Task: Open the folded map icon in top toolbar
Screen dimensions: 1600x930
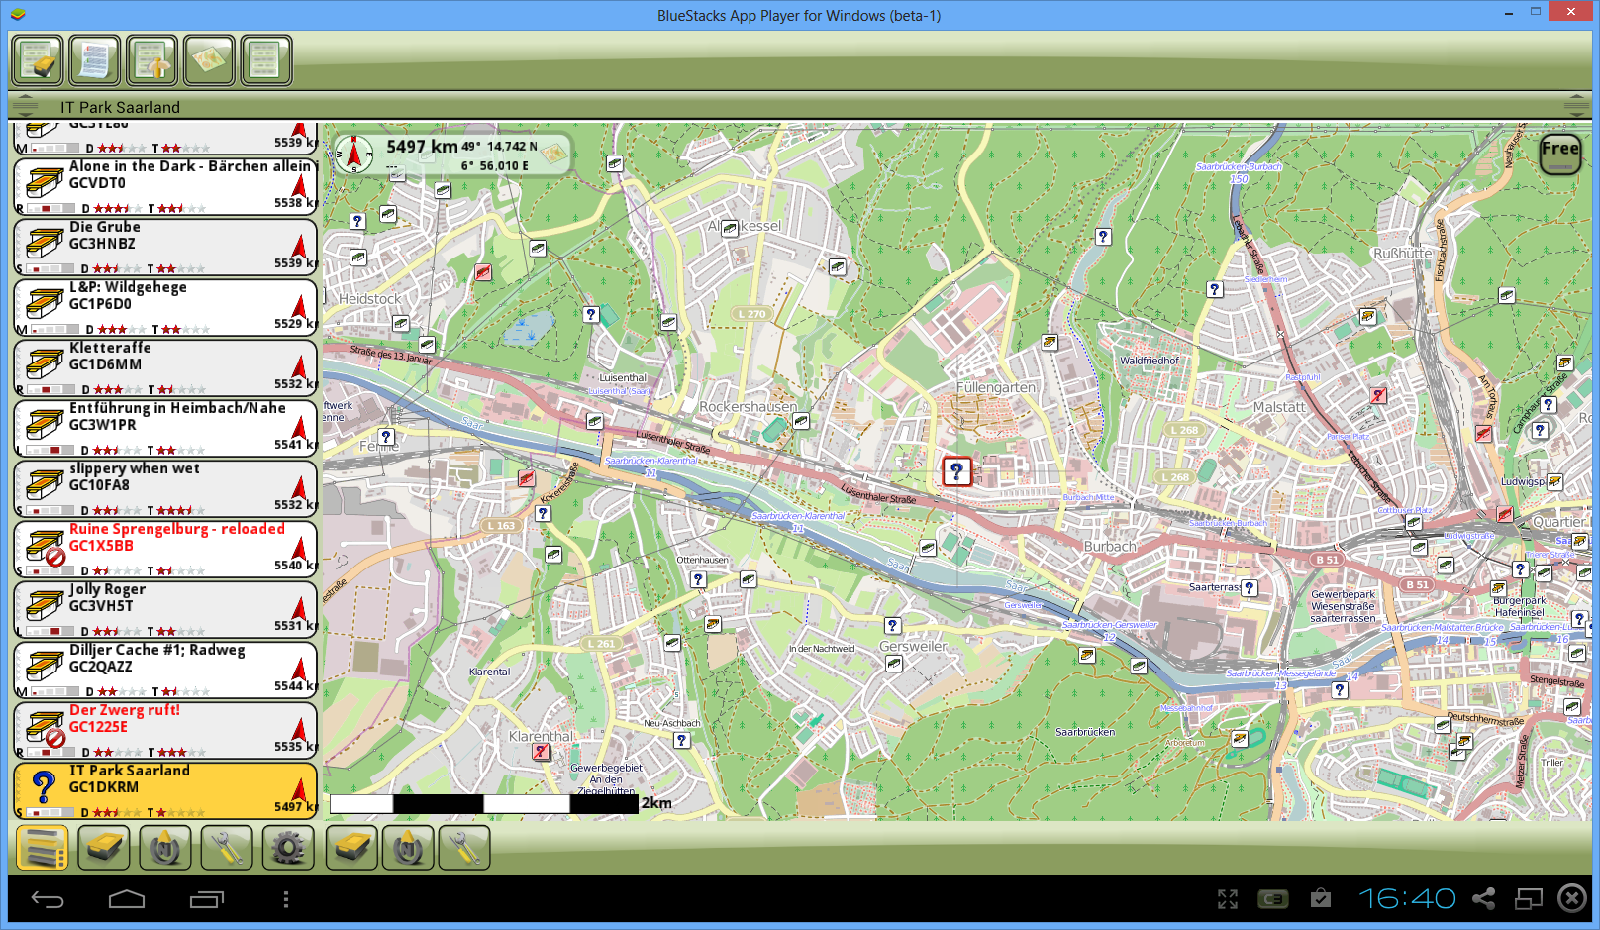Action: [209, 61]
